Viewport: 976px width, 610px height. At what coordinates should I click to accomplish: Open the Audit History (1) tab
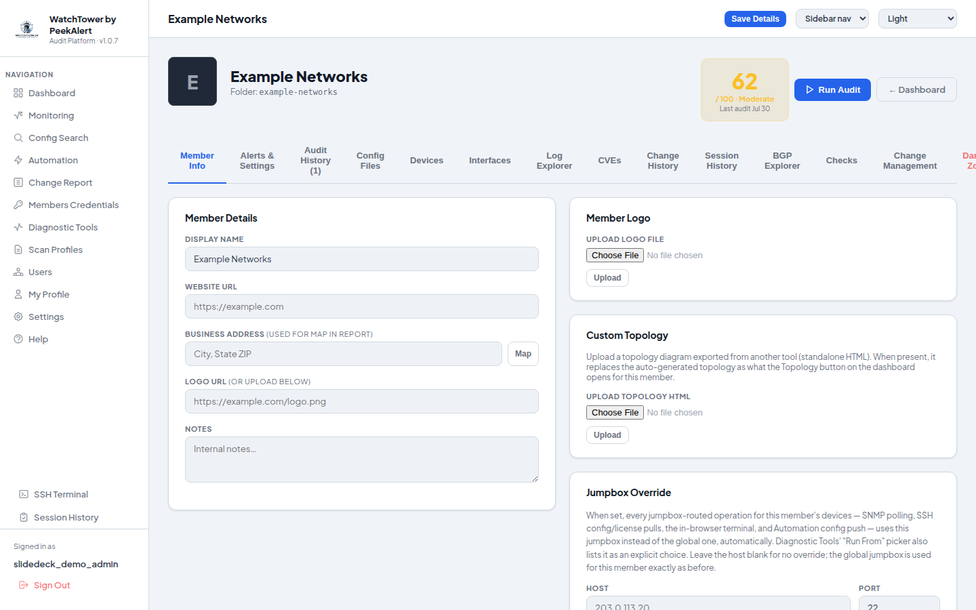pyautogui.click(x=315, y=161)
